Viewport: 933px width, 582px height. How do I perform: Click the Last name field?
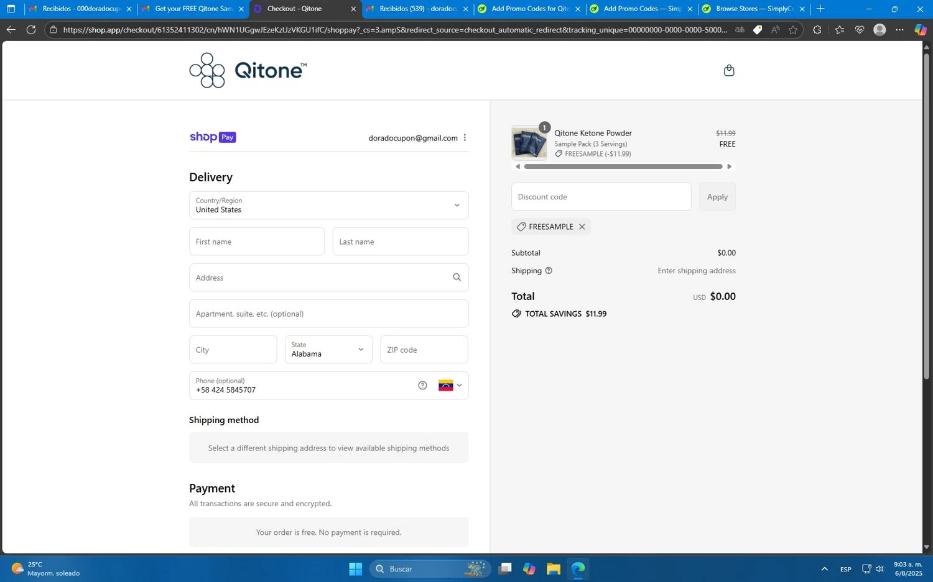coord(401,241)
